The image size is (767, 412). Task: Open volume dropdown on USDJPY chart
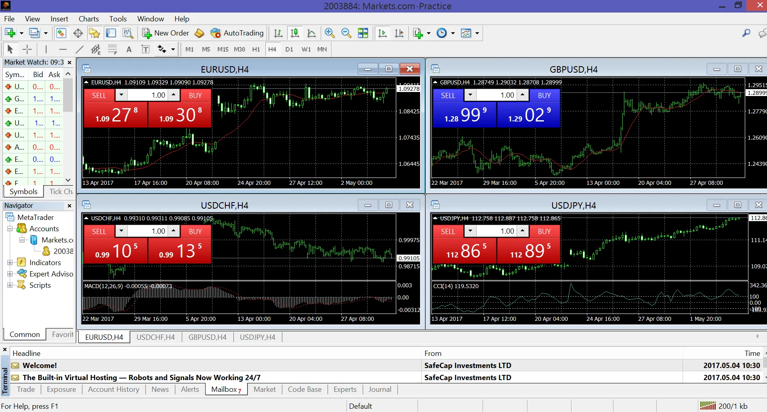pos(470,231)
